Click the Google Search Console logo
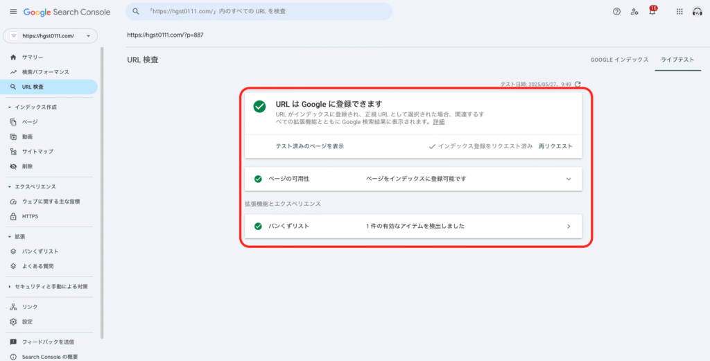Viewport: 710px width, 361px height. pyautogui.click(x=67, y=12)
